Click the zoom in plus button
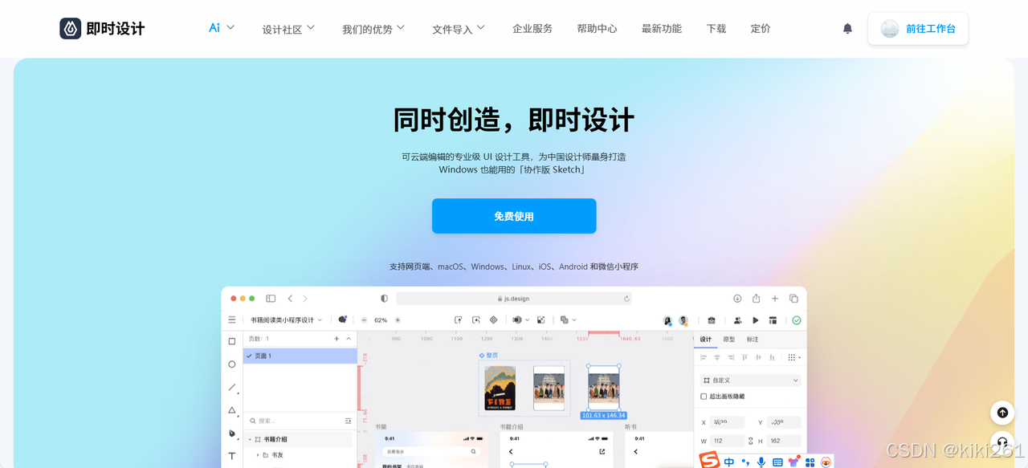 click(x=398, y=319)
